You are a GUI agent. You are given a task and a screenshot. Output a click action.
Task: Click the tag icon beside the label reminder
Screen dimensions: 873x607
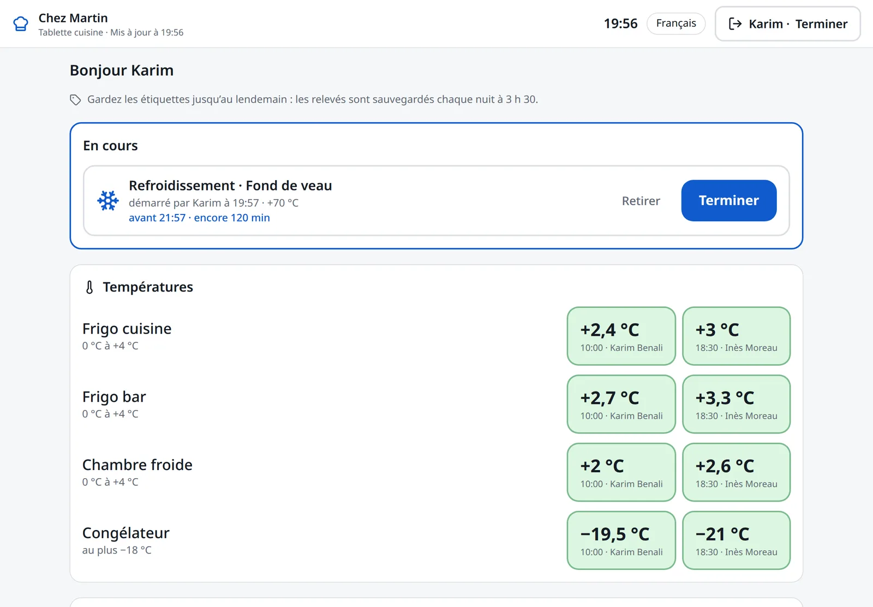click(75, 99)
